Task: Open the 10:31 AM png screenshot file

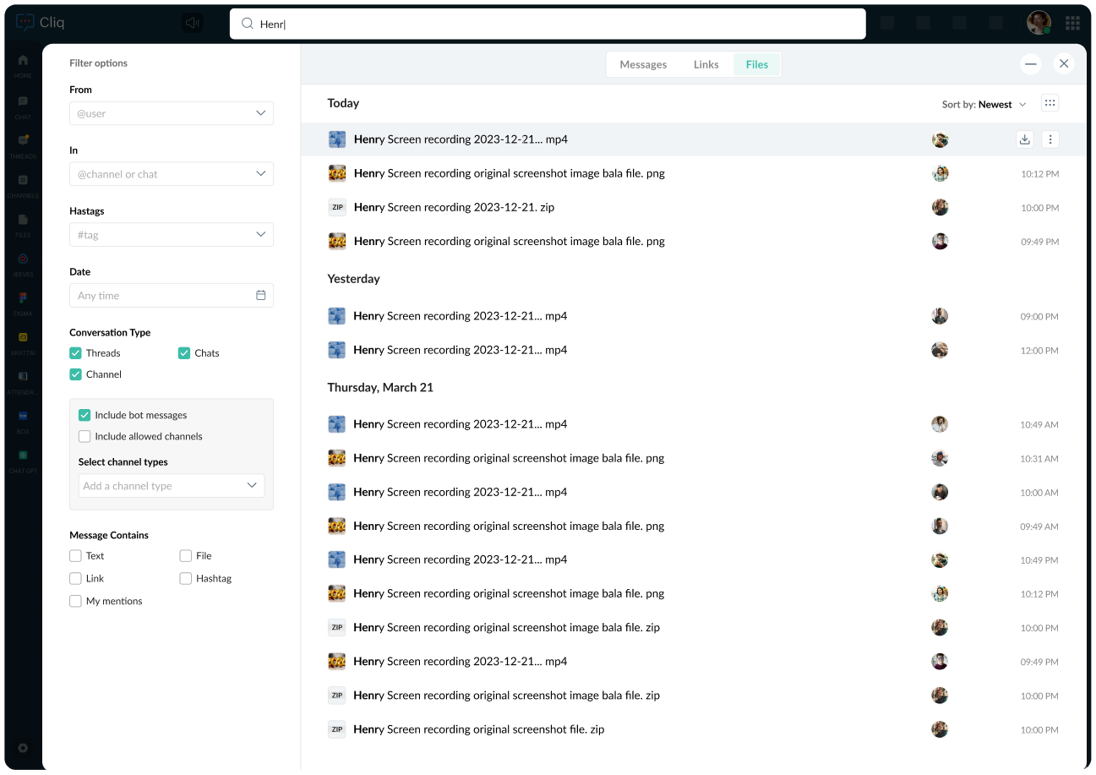Action: click(509, 458)
